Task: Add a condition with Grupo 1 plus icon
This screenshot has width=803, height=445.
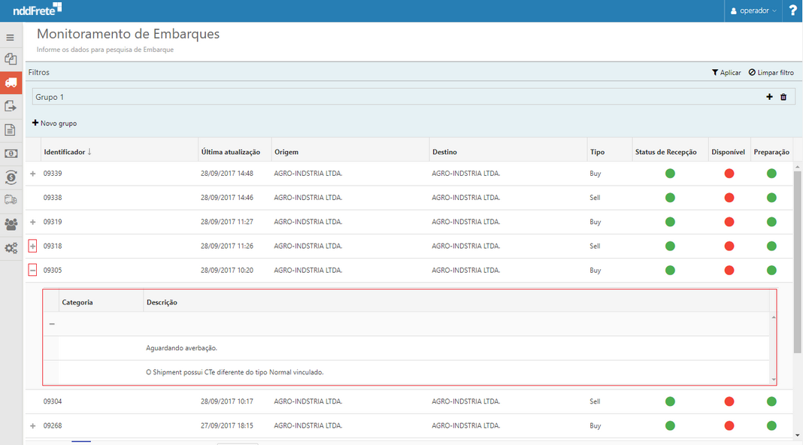Action: point(769,97)
